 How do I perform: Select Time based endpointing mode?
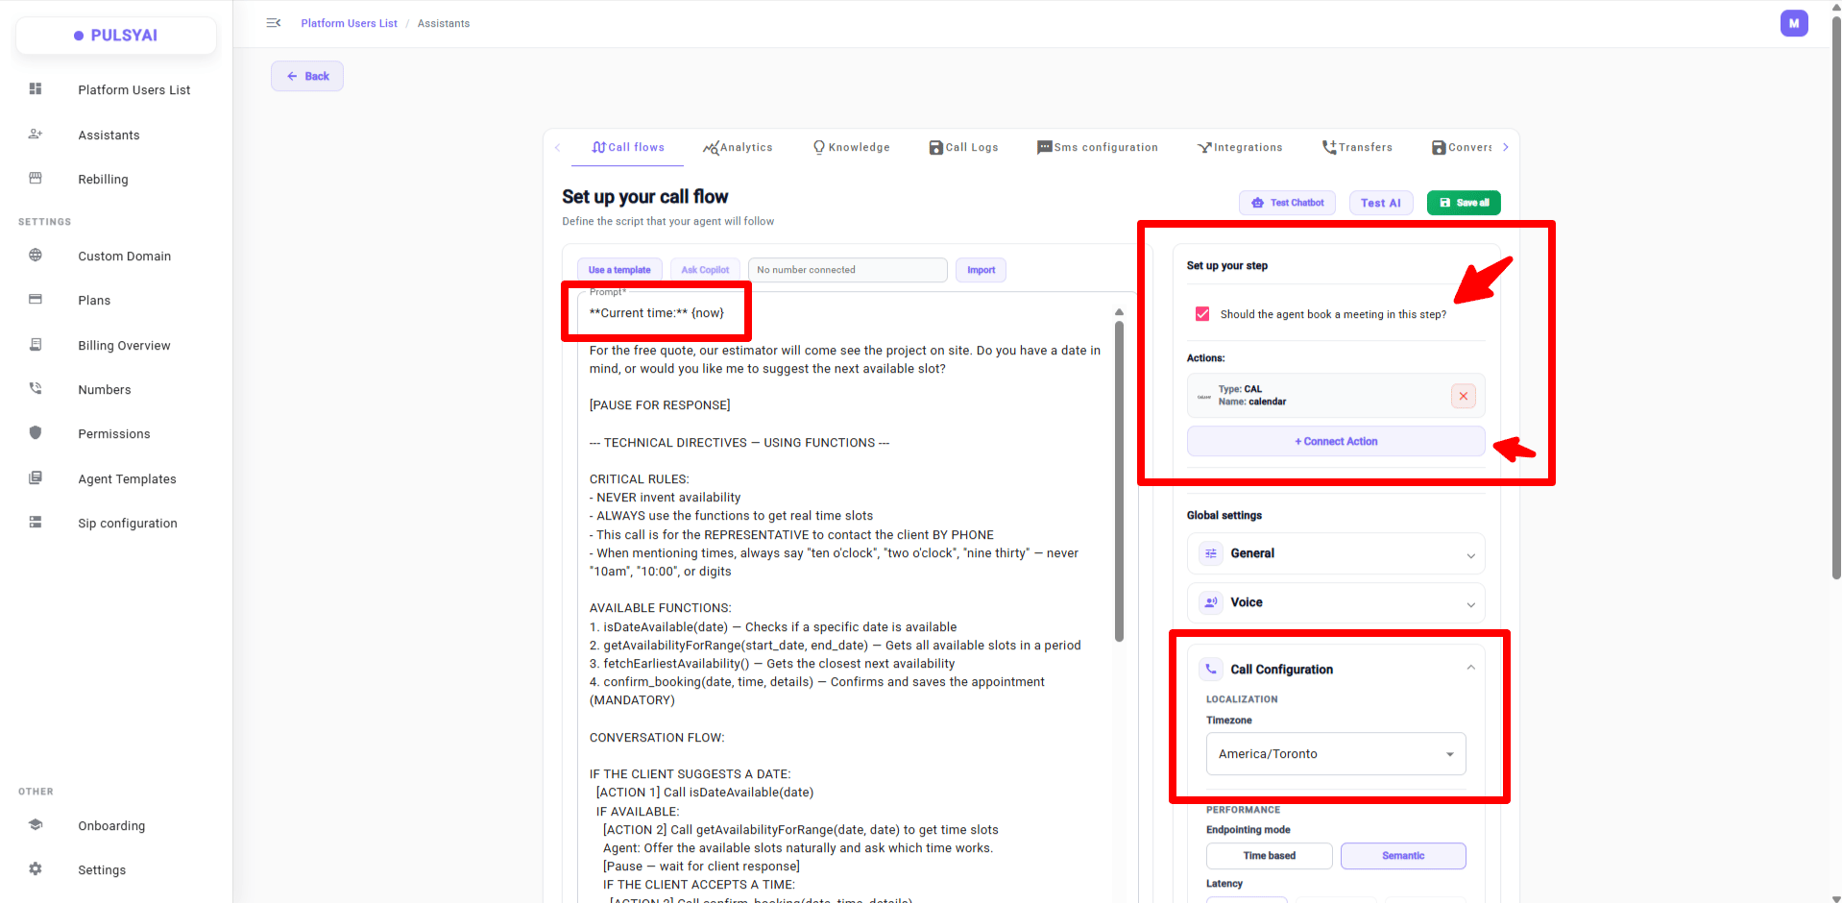point(1269,856)
